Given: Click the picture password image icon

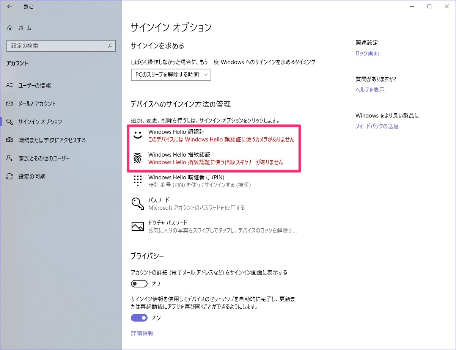Looking at the screenshot, I should tap(137, 226).
